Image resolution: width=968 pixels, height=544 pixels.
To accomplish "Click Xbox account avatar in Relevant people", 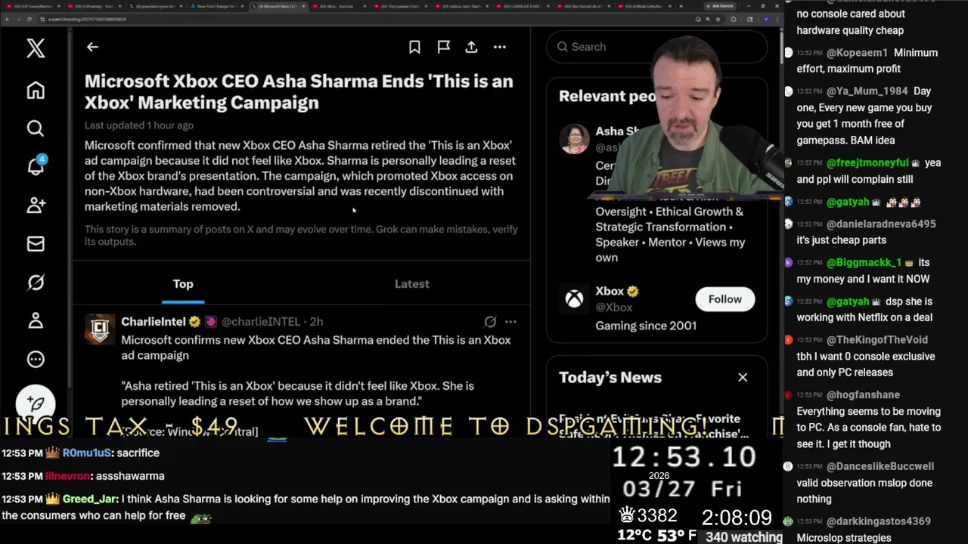I will pos(574,298).
